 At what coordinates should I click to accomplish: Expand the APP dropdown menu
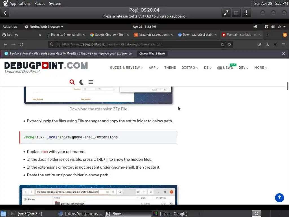tap(154, 68)
